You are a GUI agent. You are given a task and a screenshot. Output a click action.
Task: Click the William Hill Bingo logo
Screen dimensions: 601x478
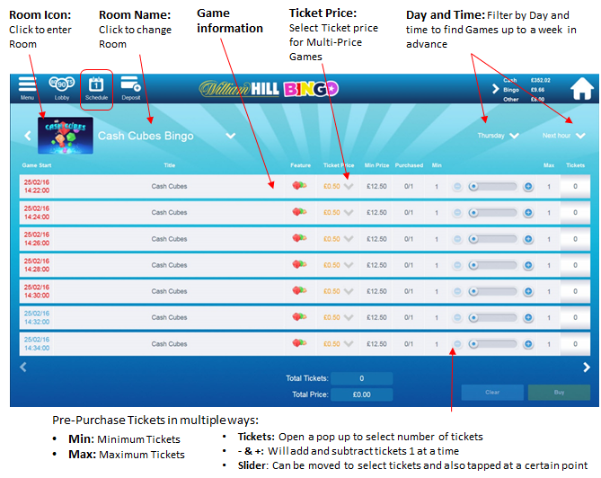pos(269,89)
